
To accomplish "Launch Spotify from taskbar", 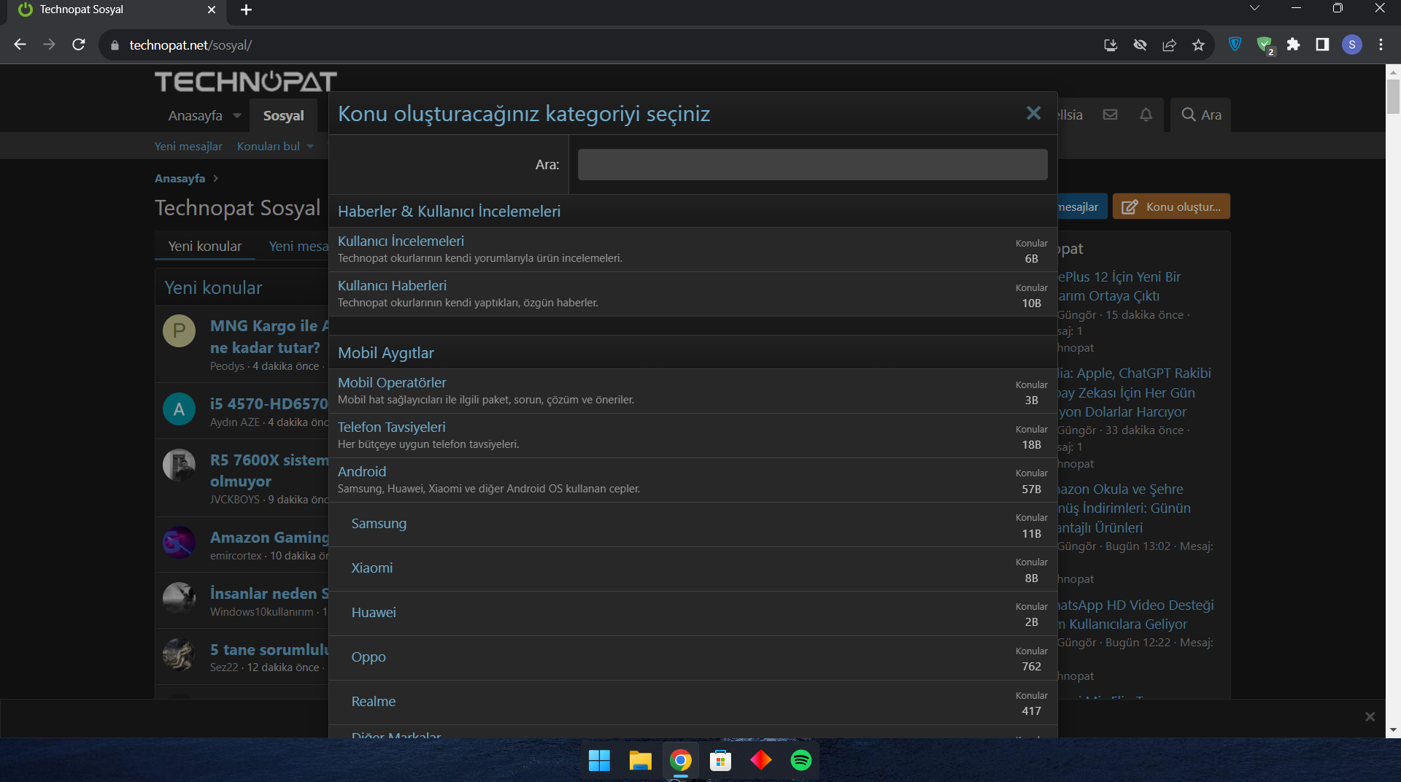I will click(801, 760).
